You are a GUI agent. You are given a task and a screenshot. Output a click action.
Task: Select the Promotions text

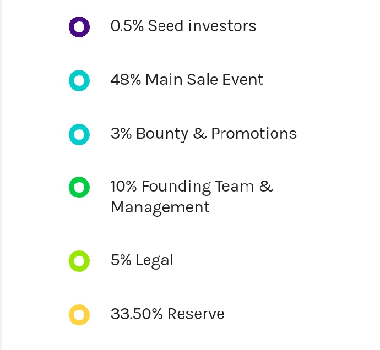(x=254, y=134)
